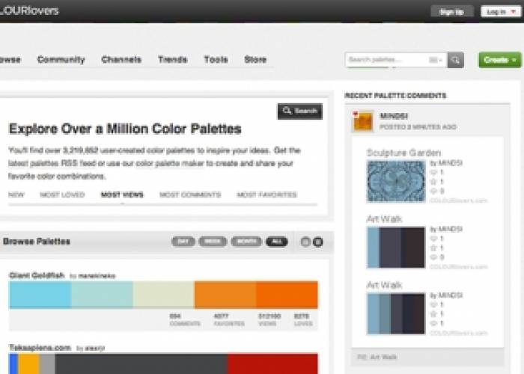Click the pale teal swatch in Giant Goldfish

pos(102,295)
